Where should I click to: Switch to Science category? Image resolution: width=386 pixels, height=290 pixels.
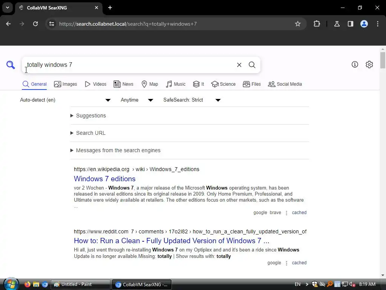(223, 84)
